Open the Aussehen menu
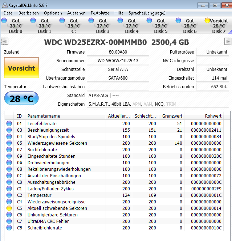The height and width of the screenshot is (241, 232). click(x=76, y=13)
